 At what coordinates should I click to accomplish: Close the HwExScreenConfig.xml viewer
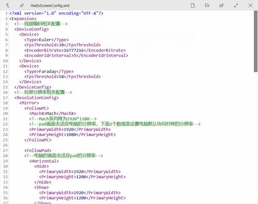250,6
